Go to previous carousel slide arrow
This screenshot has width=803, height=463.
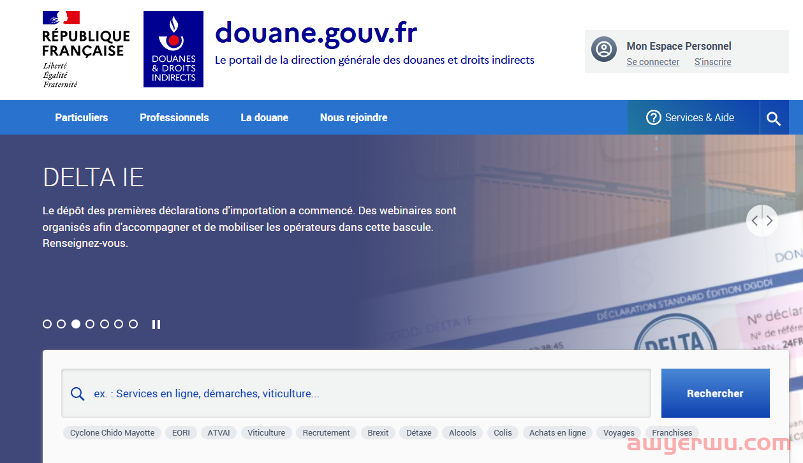coord(755,221)
